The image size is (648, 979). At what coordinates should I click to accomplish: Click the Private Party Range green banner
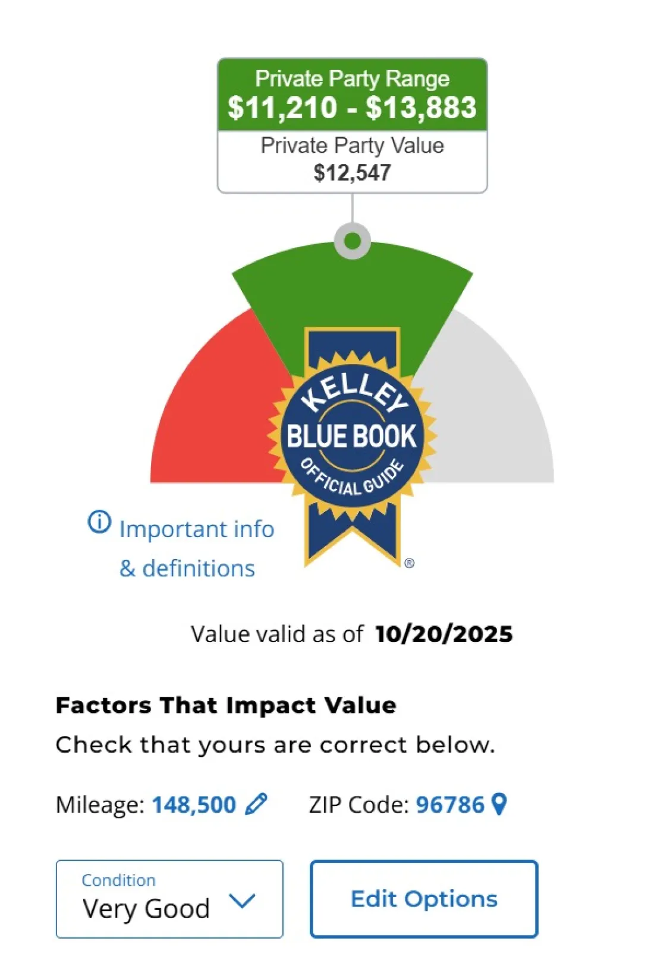point(352,79)
